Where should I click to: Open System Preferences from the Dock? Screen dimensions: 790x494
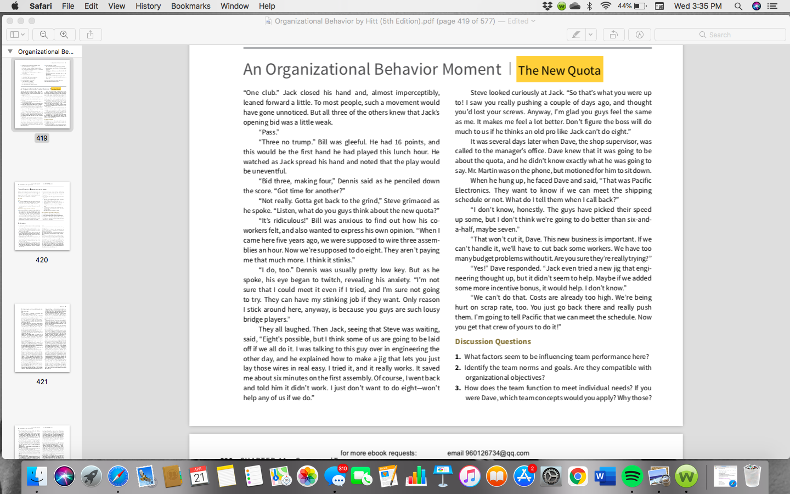tap(551, 476)
